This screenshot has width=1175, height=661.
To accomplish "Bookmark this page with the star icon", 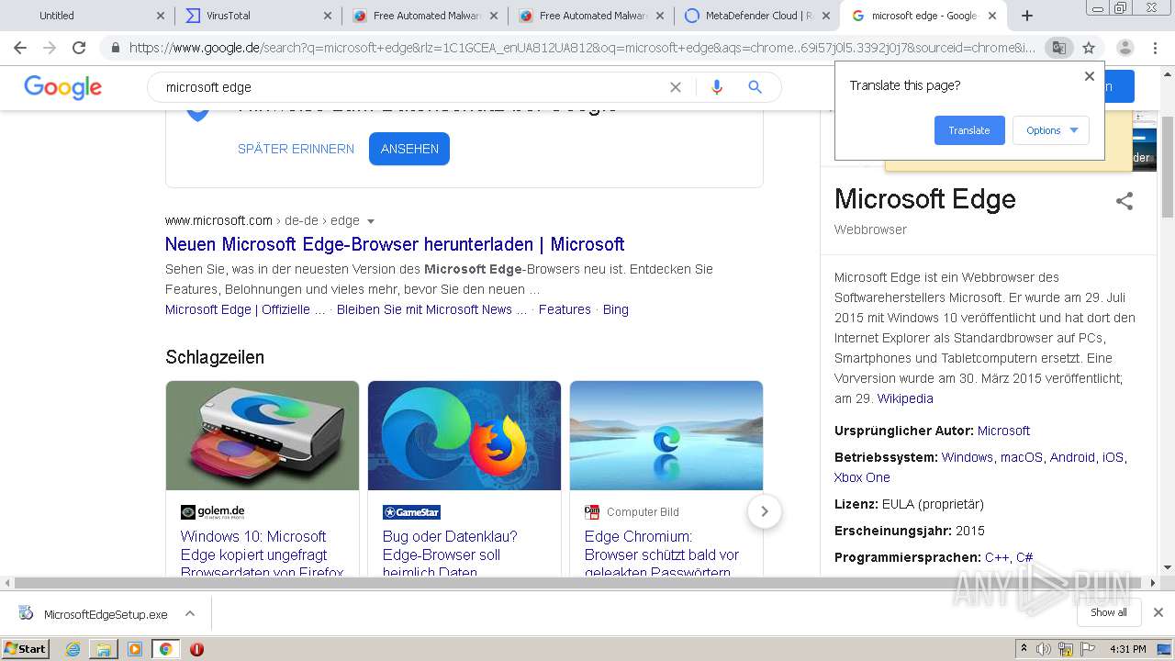I will coord(1089,48).
